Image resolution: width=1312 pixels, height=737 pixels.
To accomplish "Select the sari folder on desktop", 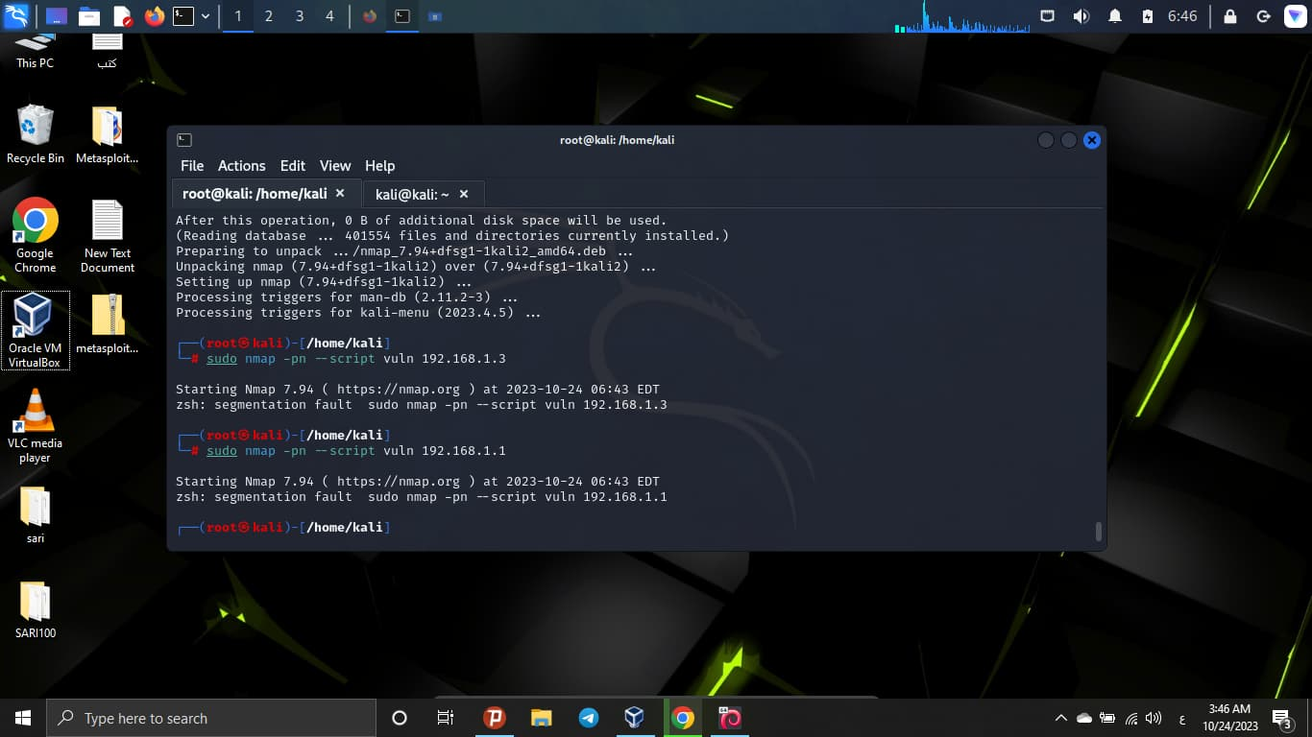I will [36, 514].
